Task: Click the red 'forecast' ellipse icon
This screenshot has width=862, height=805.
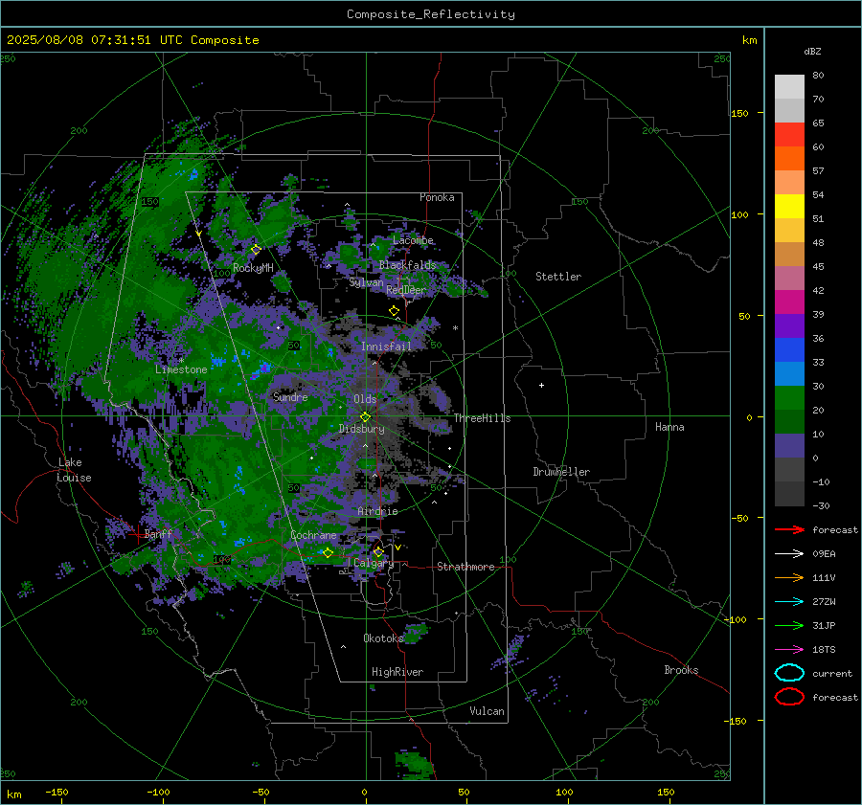Action: pyautogui.click(x=789, y=697)
